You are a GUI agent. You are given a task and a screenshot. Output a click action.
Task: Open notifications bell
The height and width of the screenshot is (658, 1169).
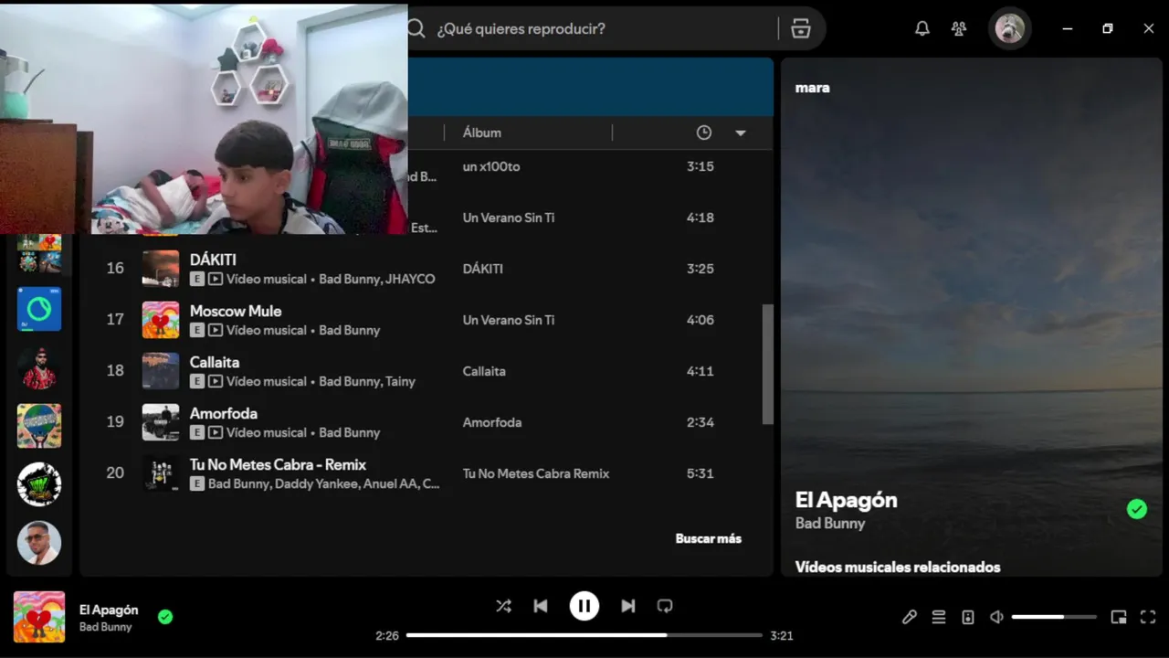click(x=922, y=28)
